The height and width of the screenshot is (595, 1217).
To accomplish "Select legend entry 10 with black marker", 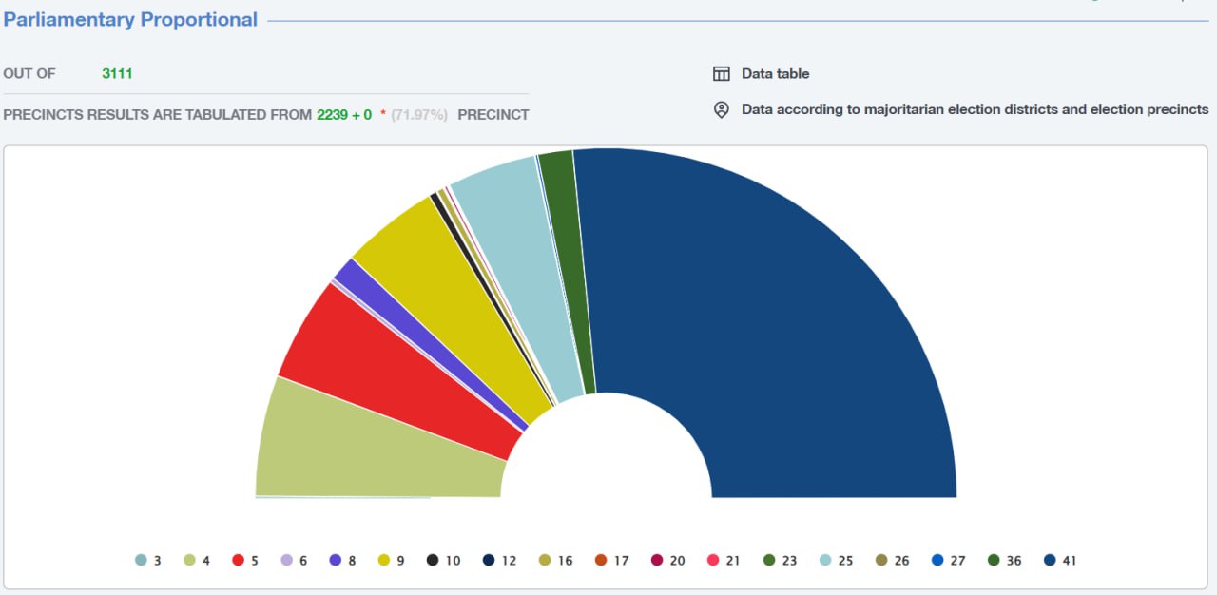I will 443,561.
